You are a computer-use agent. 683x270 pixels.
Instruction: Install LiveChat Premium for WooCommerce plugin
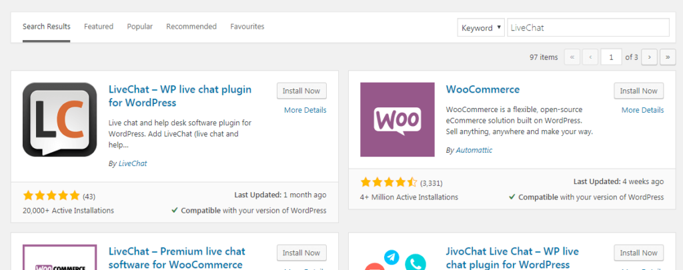pyautogui.click(x=301, y=253)
